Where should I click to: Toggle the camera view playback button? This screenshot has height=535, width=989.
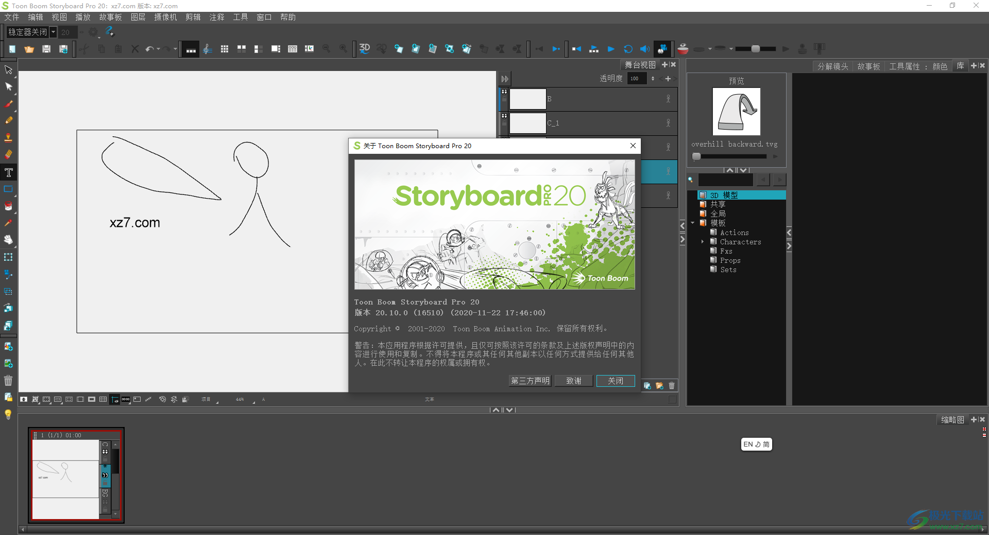[662, 49]
